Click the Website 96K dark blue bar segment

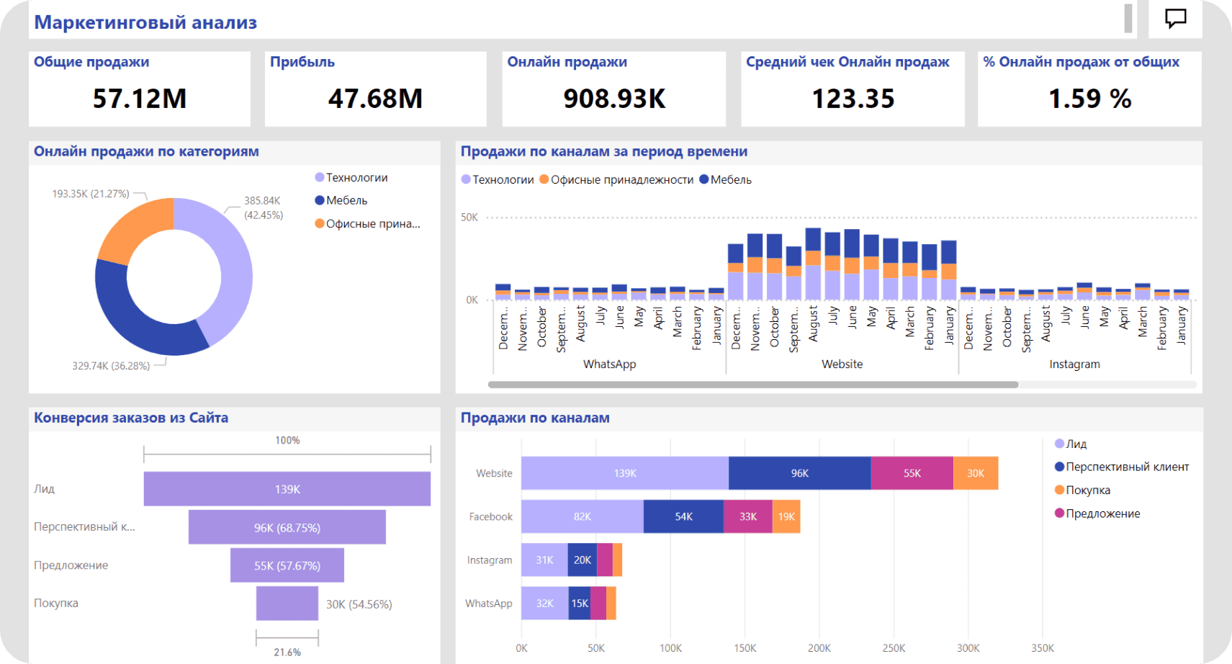[799, 473]
